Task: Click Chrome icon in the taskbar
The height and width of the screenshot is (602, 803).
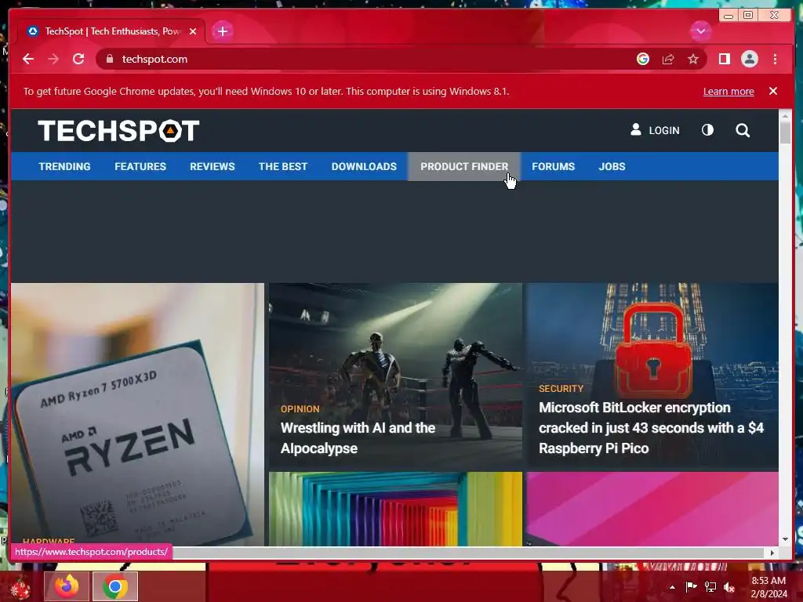Action: pos(115,586)
